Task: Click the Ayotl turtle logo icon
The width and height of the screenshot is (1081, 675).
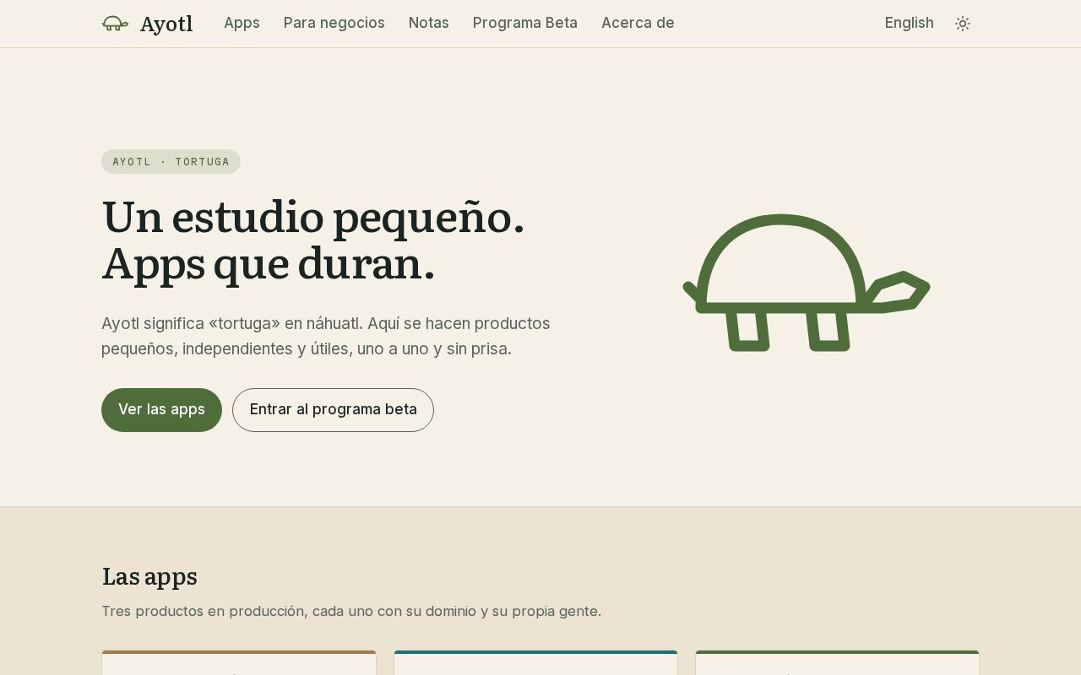Action: coord(115,24)
